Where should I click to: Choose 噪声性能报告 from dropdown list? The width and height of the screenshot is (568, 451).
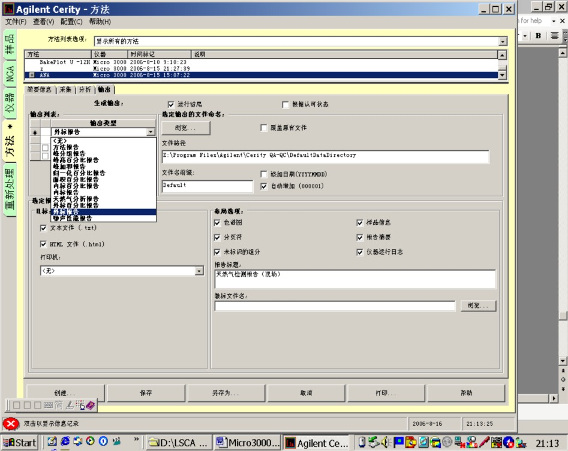[x=104, y=218]
